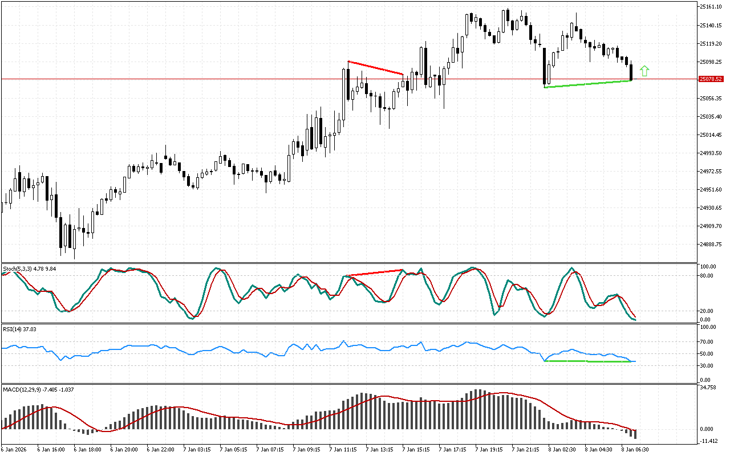Click the last bearish candle near the arrow
This screenshot has height=456, width=730.
coord(631,72)
